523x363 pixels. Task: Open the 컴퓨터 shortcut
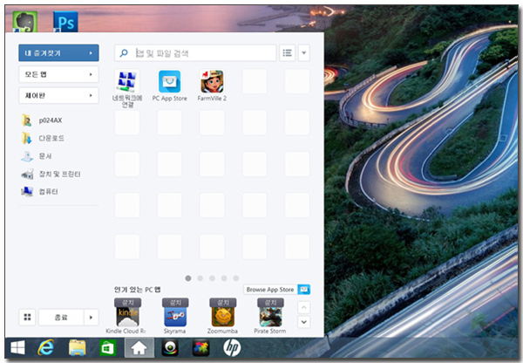coord(40,192)
